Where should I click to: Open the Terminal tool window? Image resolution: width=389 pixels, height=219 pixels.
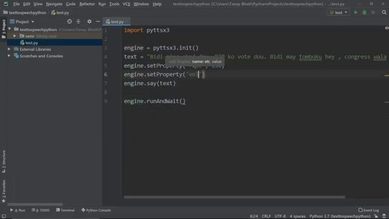(x=65, y=210)
